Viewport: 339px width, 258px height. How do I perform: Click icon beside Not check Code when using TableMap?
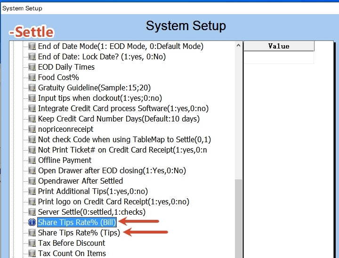pos(32,140)
